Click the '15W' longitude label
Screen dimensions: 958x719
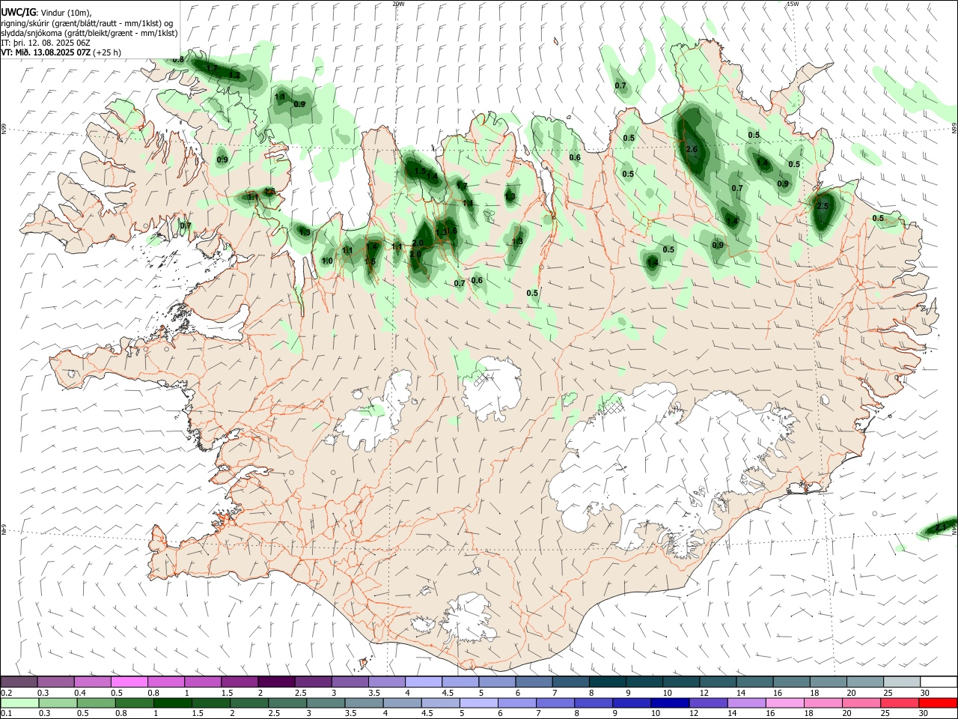793,4
